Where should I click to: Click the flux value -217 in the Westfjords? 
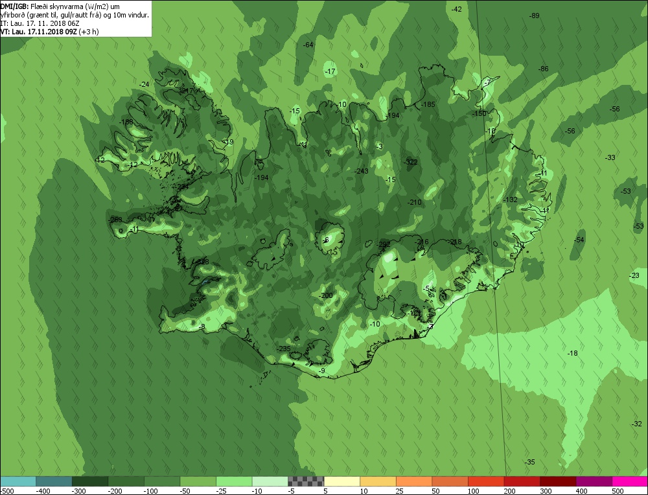coord(186,91)
